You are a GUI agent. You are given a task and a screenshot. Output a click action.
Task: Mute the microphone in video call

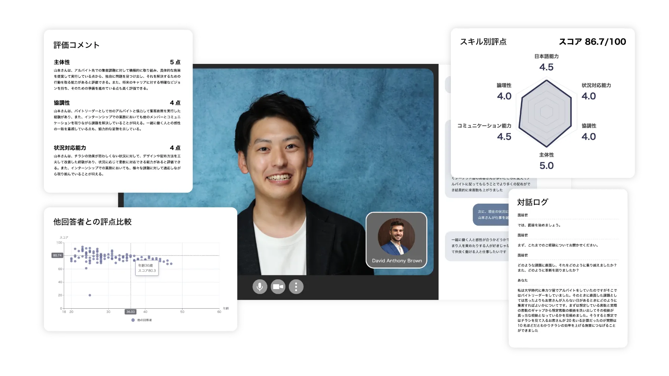click(260, 286)
